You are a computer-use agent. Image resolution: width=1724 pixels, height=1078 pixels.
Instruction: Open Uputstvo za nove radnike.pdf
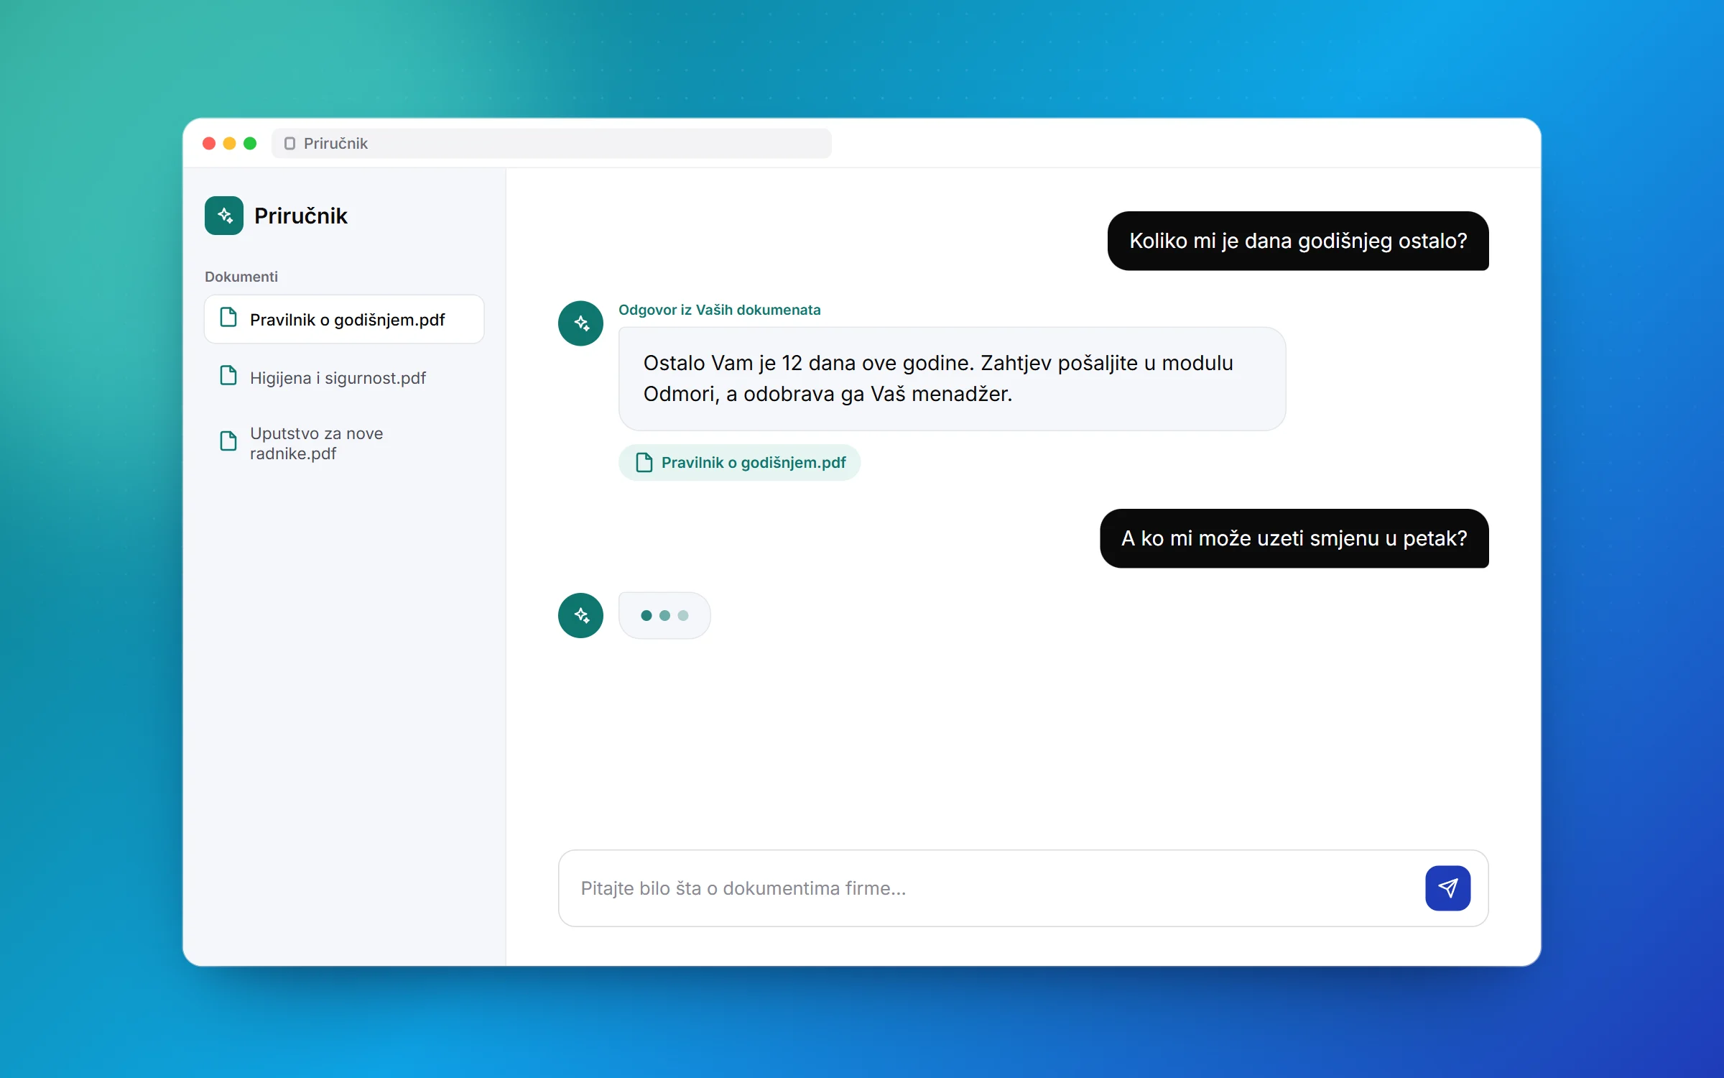pyautogui.click(x=344, y=443)
